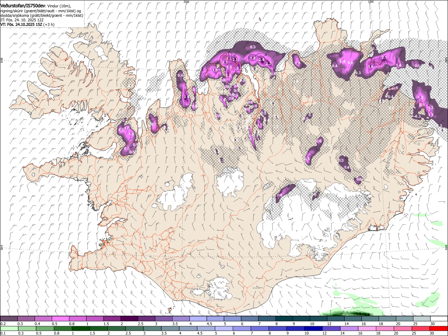Pick the bright red 30 rain legend swatch
This screenshot has height=336, width=448.
coord(439,328)
